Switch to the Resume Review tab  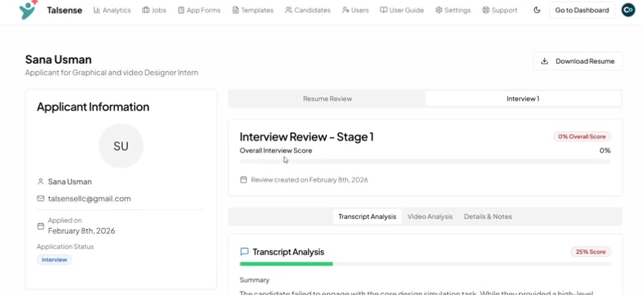(327, 99)
